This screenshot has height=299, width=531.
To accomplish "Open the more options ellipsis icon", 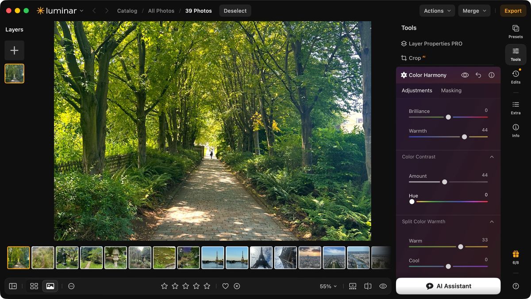I will point(71,286).
